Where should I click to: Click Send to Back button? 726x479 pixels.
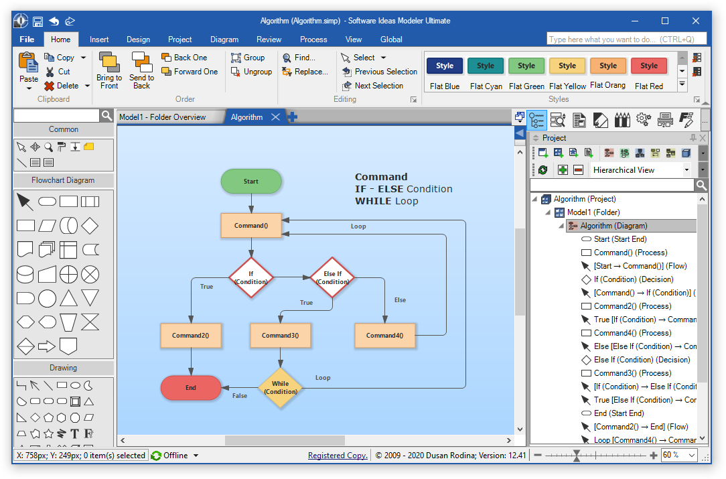142,70
